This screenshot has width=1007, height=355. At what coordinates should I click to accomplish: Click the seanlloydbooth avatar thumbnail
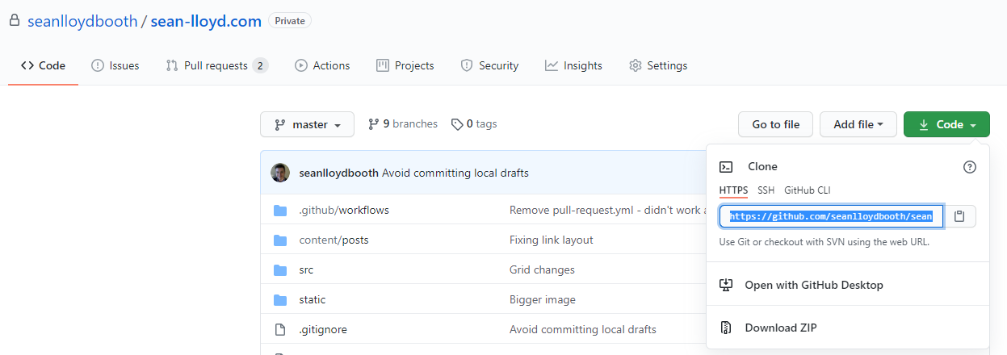[x=280, y=173]
